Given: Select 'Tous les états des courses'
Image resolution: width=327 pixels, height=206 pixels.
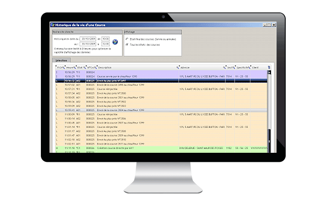Looking at the screenshot, I should (x=127, y=45).
